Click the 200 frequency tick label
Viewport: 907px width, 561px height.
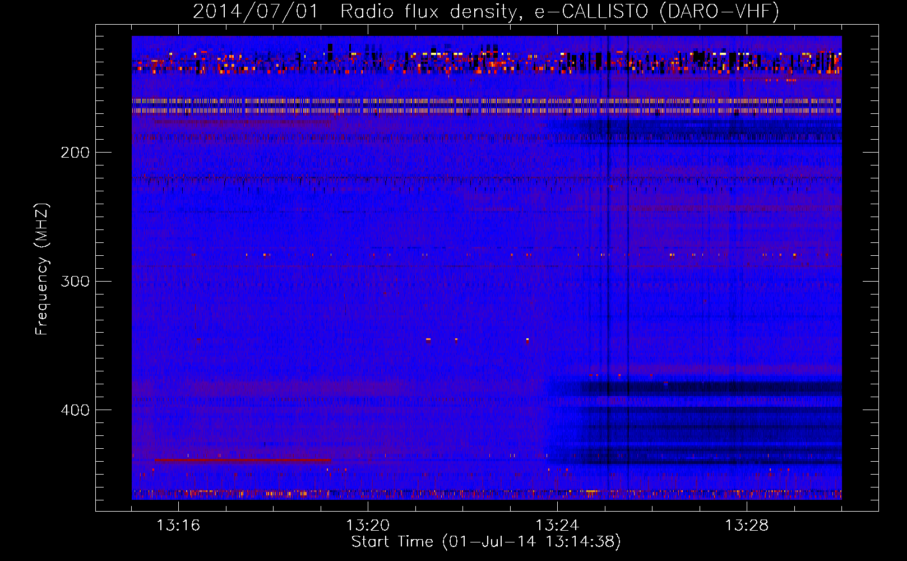[75, 152]
